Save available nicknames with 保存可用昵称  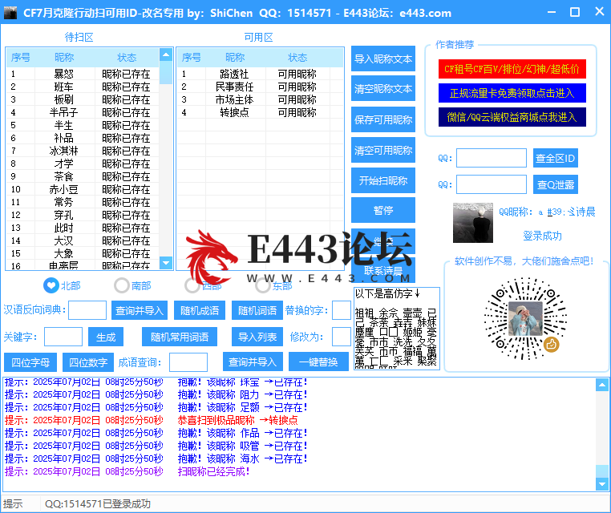pyautogui.click(x=383, y=119)
